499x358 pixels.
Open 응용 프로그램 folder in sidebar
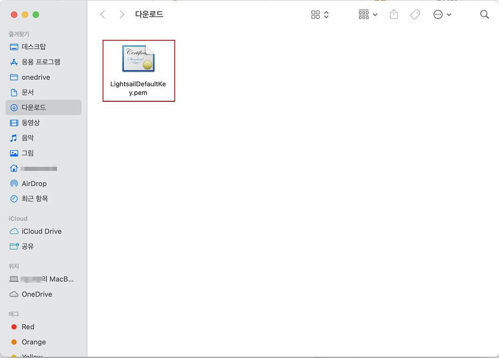coord(41,62)
